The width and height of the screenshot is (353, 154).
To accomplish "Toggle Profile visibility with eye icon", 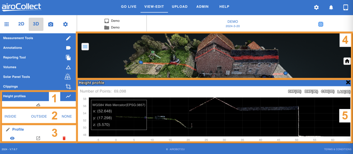I will pos(12,138).
